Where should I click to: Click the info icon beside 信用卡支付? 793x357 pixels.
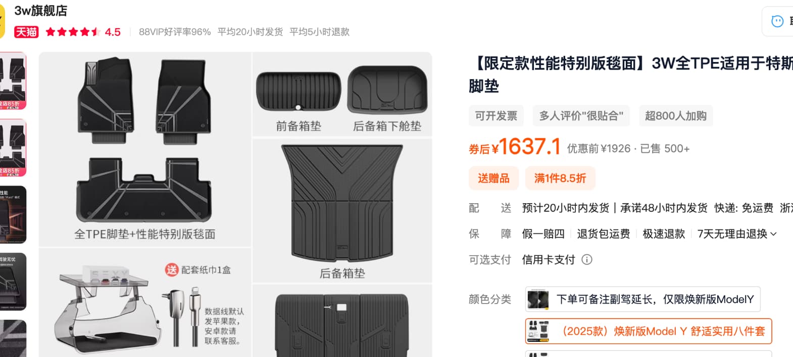pos(587,260)
